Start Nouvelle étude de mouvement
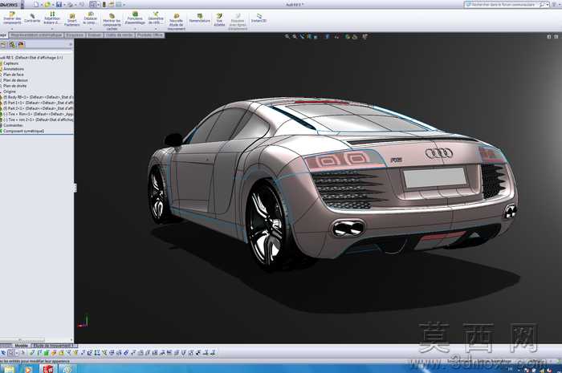Image resolution: width=562 pixels, height=373 pixels. click(x=177, y=22)
